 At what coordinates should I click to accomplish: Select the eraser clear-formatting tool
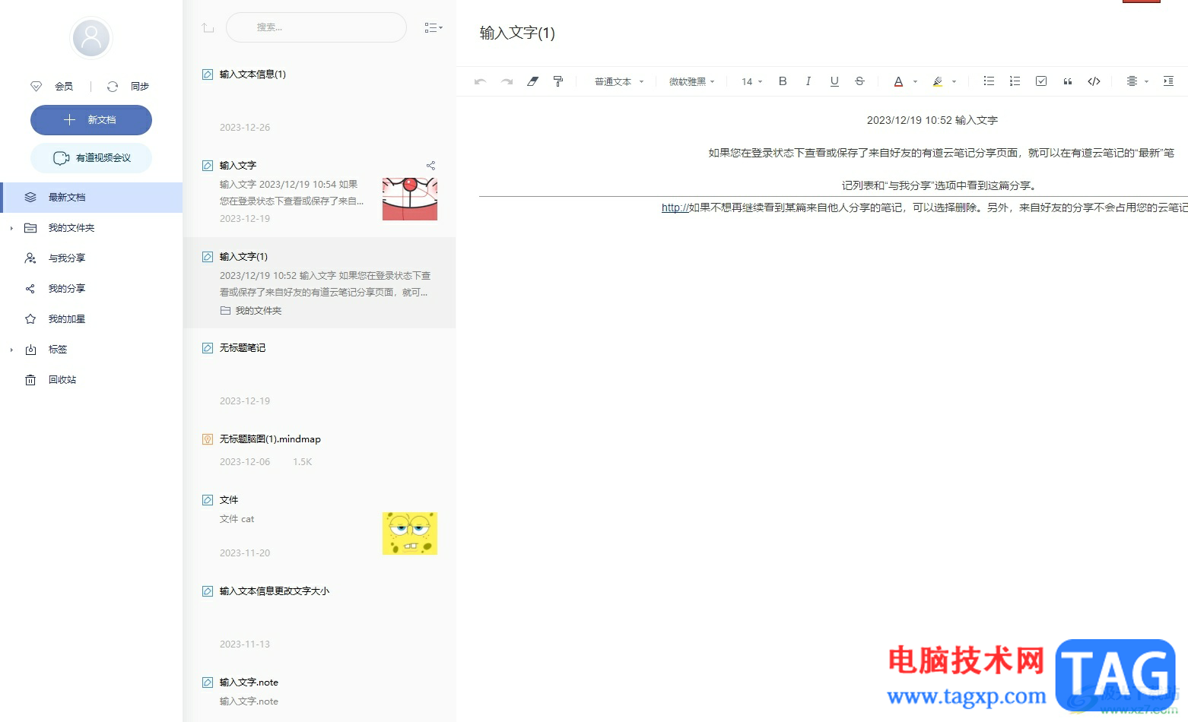pyautogui.click(x=532, y=81)
